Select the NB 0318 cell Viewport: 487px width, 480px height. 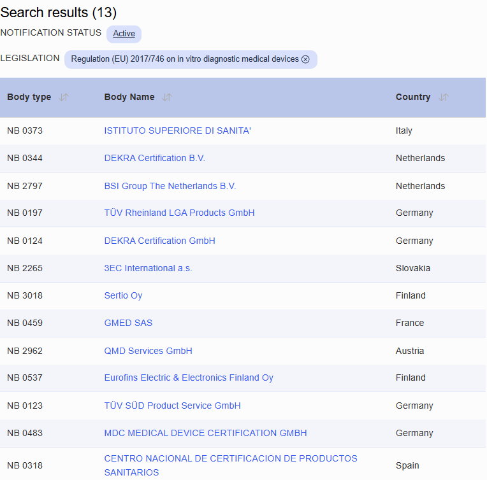(x=25, y=465)
